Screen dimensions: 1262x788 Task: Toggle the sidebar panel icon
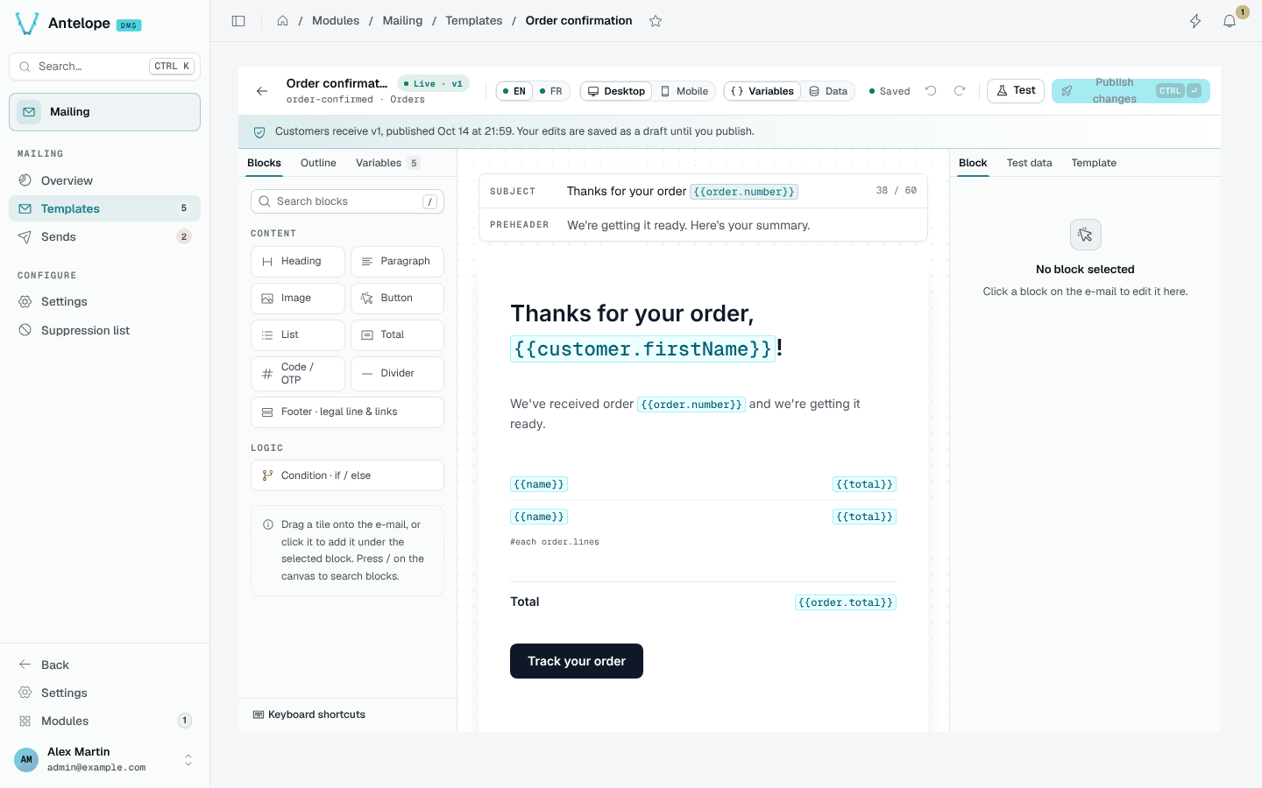(238, 21)
